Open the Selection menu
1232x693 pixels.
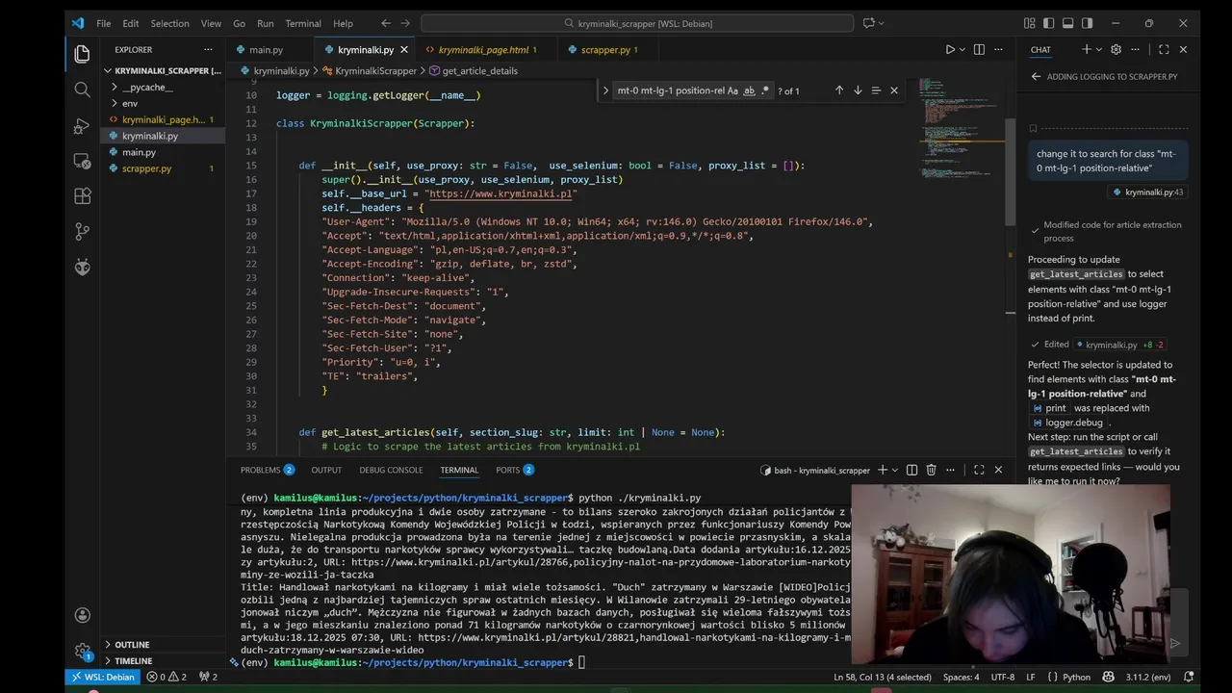click(x=169, y=23)
